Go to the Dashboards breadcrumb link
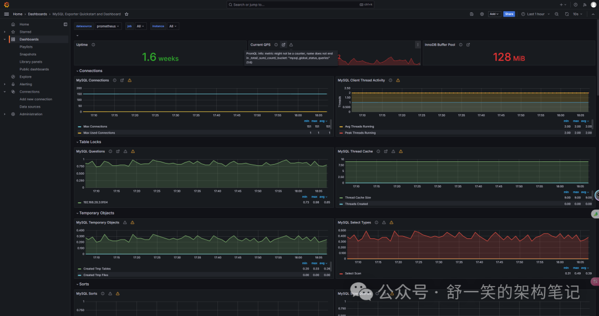The width and height of the screenshot is (599, 316). point(38,14)
